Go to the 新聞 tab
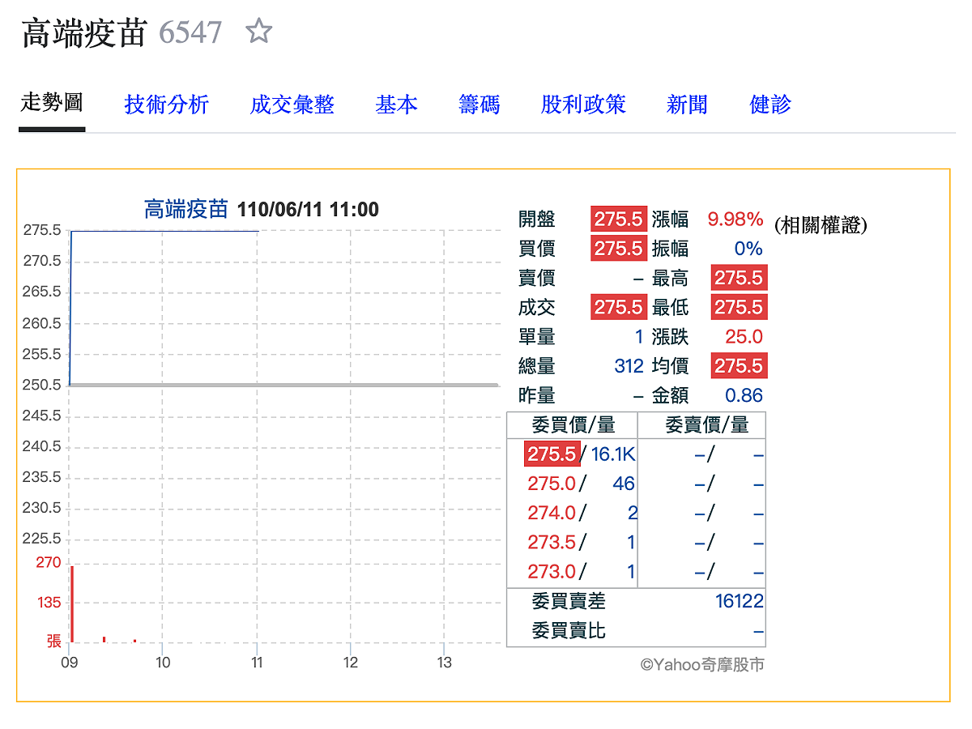Viewport: 972px width, 729px height. point(687,104)
